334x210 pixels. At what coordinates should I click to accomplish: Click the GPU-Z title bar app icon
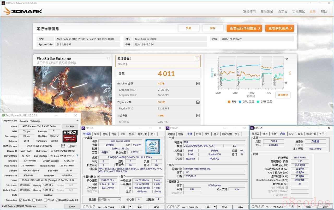[x=3, y=115]
